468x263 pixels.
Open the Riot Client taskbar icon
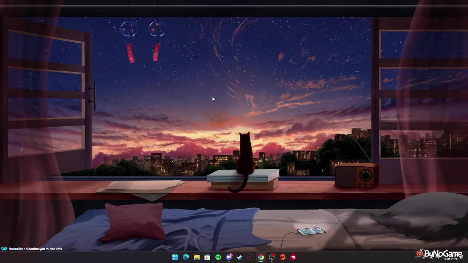coord(293,257)
